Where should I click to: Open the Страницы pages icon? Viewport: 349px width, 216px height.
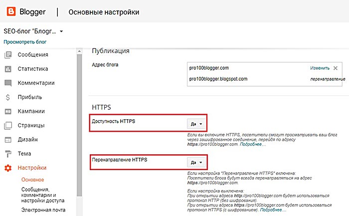pyautogui.click(x=8, y=126)
